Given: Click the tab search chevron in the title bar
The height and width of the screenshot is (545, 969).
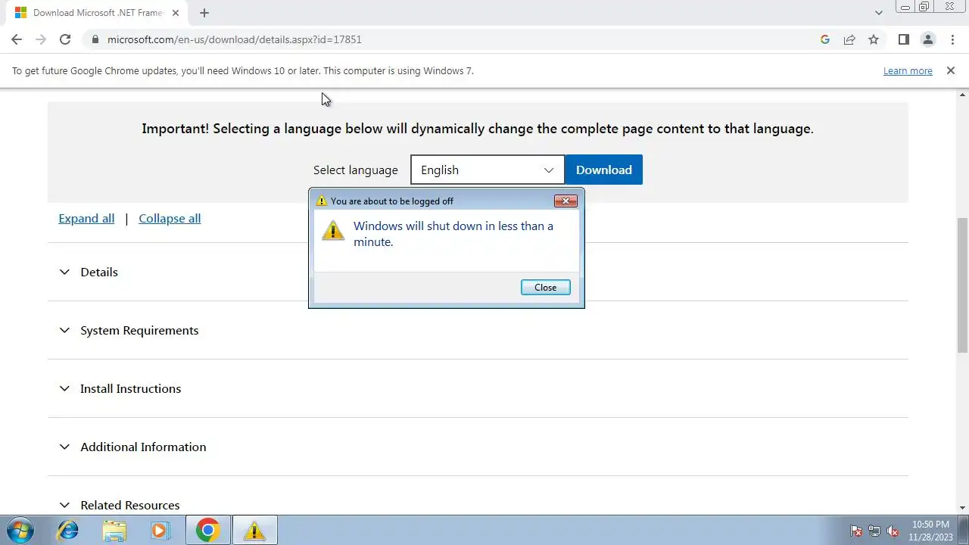Looking at the screenshot, I should coord(879,13).
